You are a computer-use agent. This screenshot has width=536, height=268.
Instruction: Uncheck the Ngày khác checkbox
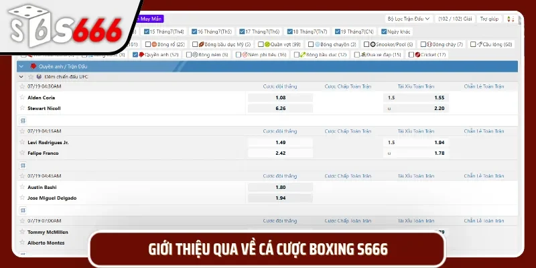coord(384,31)
